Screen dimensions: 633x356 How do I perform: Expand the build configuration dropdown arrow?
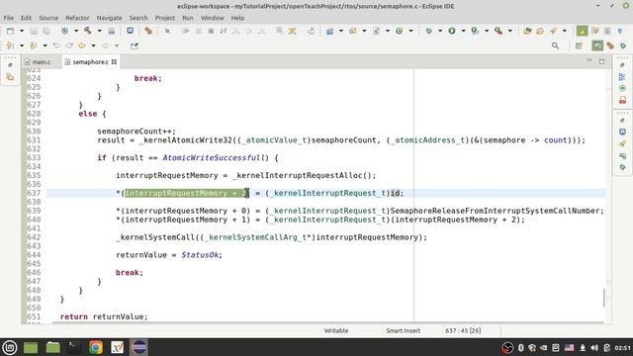[x=76, y=31]
